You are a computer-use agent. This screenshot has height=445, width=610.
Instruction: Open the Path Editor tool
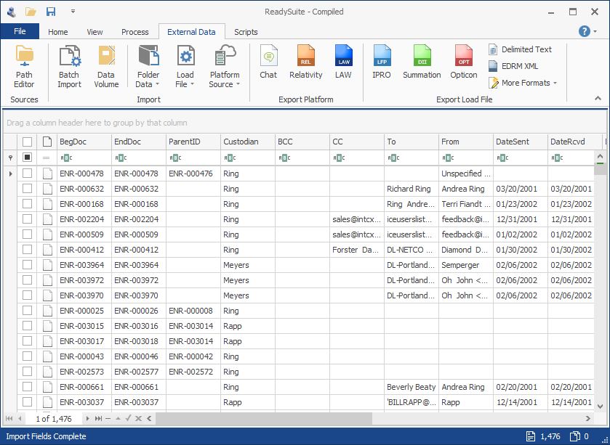[x=24, y=67]
